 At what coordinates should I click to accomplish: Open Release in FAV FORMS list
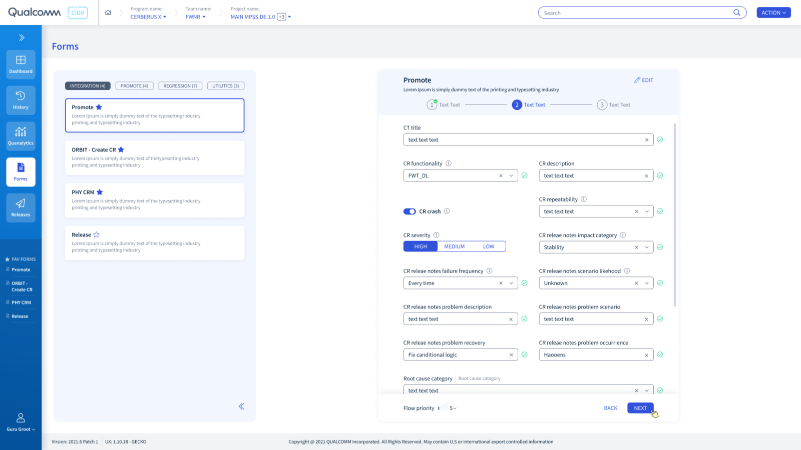(21, 316)
